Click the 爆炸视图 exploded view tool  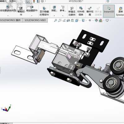click(90, 11)
